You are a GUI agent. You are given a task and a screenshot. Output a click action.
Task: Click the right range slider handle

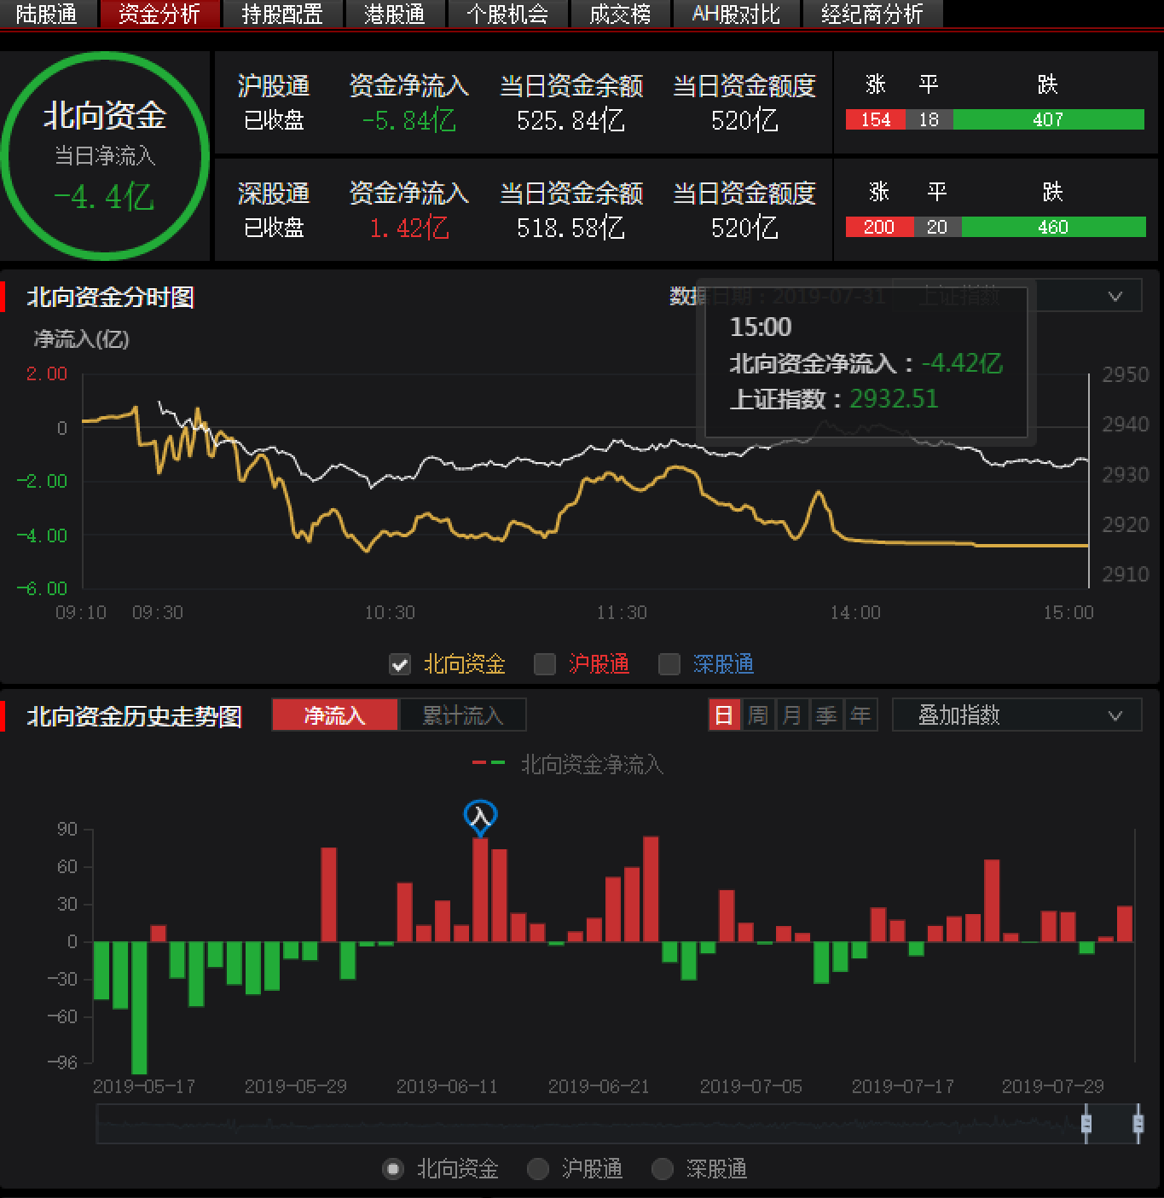[x=1138, y=1123]
